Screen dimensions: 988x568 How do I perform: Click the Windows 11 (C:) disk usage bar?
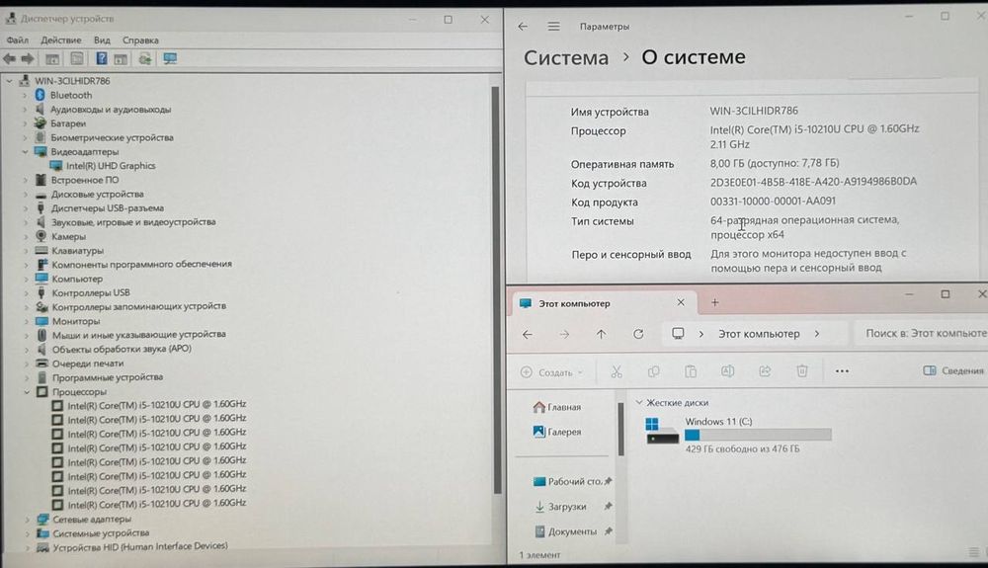[758, 435]
